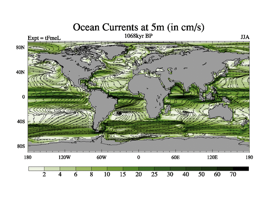Click the '15' colorbar tick label
269x202 pixels.
[123, 174]
